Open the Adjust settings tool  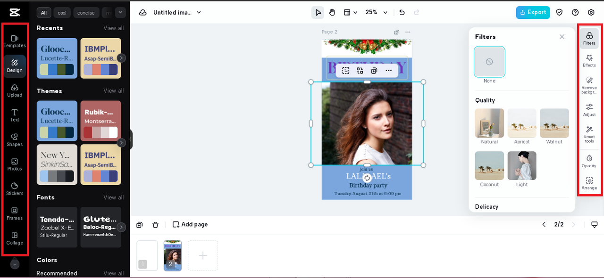tap(589, 110)
